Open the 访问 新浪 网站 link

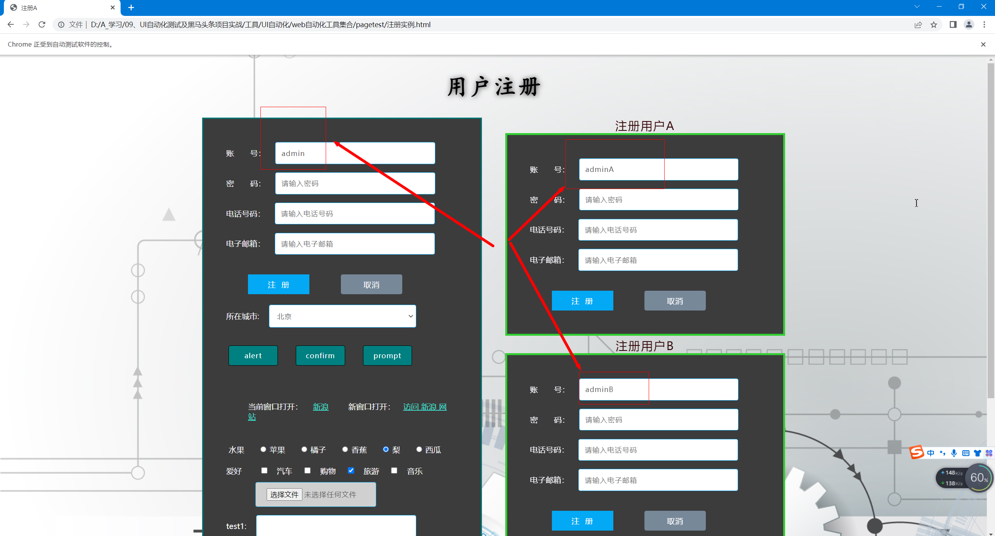(424, 407)
